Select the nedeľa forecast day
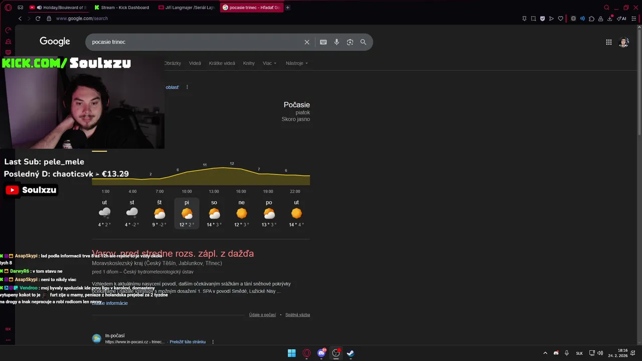 point(242,213)
